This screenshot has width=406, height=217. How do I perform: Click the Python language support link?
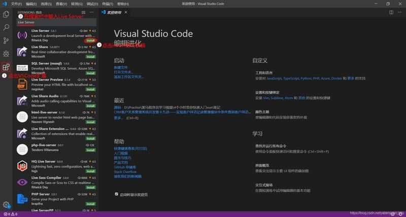pos(306,78)
